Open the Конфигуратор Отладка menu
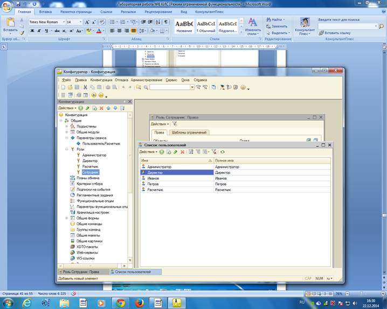Viewport: 387px width, 309px height. pos(121,80)
